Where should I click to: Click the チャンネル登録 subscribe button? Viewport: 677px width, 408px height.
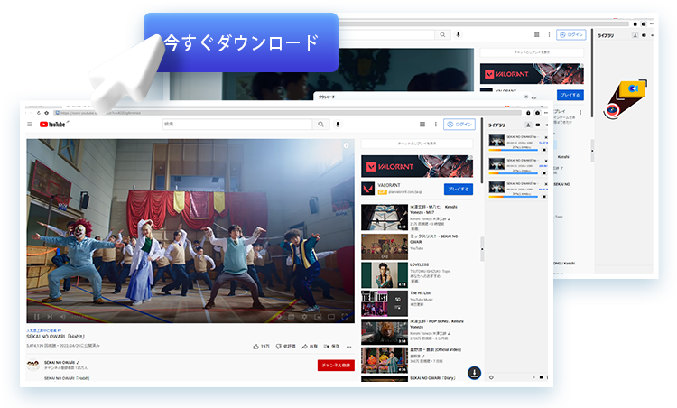click(x=335, y=366)
